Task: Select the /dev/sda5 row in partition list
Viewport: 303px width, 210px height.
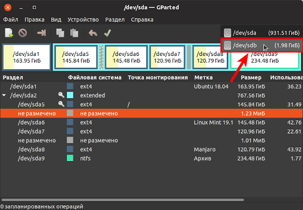Action: tap(151, 104)
